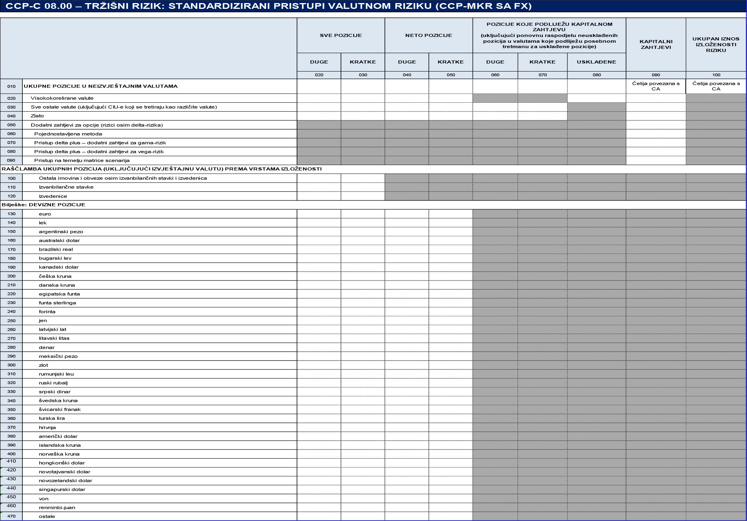The image size is (747, 521).
Task: Click the euro row label
Action: pyautogui.click(x=45, y=214)
